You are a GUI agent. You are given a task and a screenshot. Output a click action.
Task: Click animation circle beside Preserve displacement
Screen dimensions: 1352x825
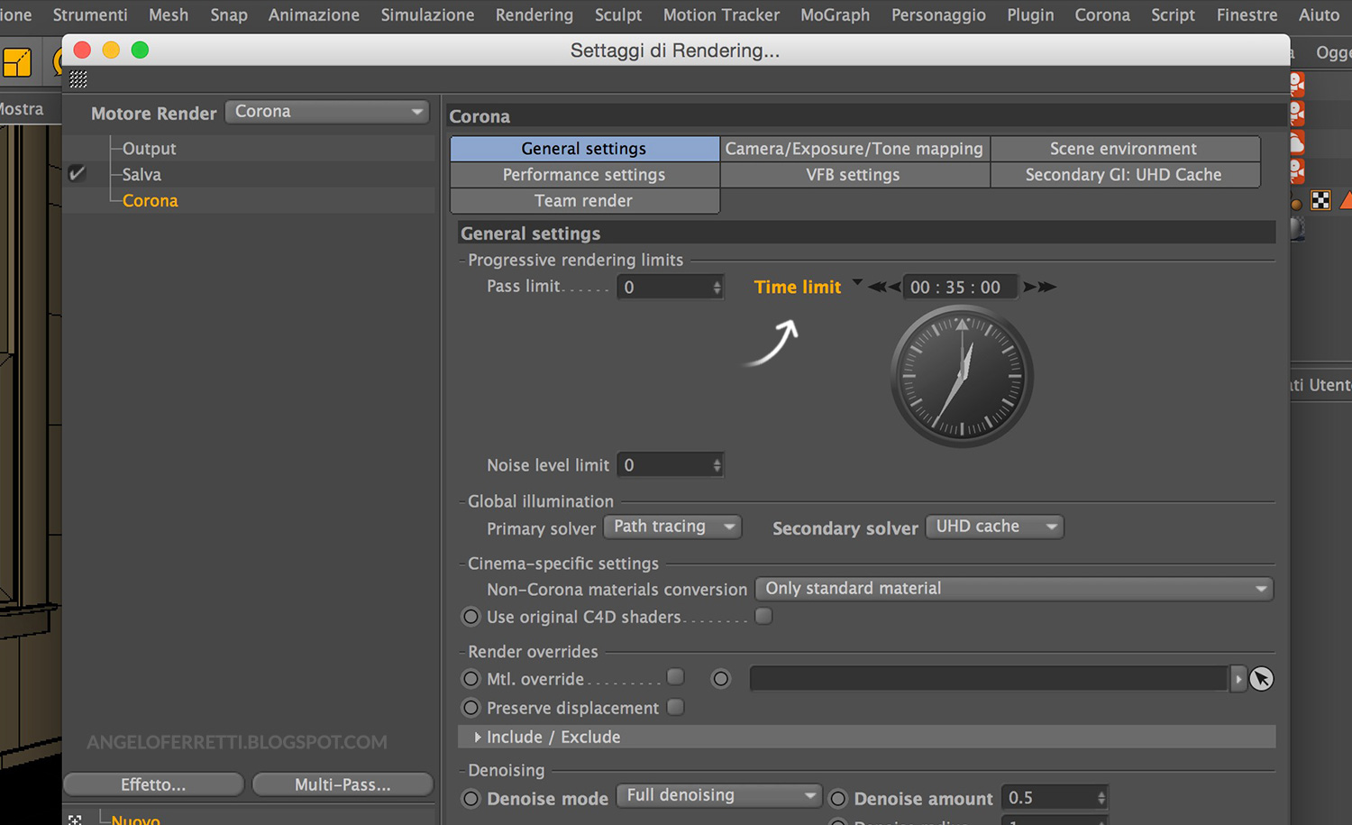coord(470,708)
